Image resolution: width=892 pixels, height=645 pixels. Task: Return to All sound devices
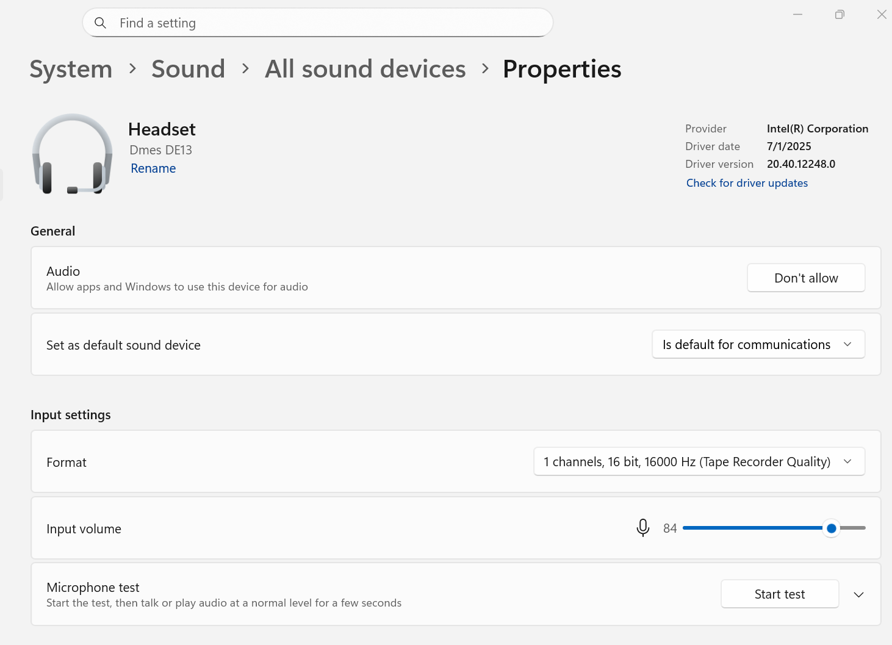coord(365,69)
